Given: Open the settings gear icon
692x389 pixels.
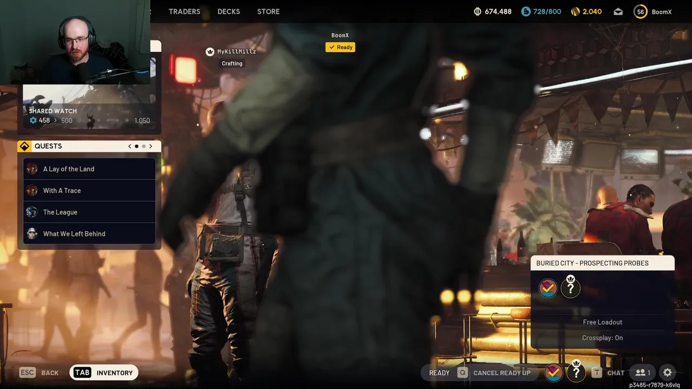Looking at the screenshot, I should coord(668,373).
